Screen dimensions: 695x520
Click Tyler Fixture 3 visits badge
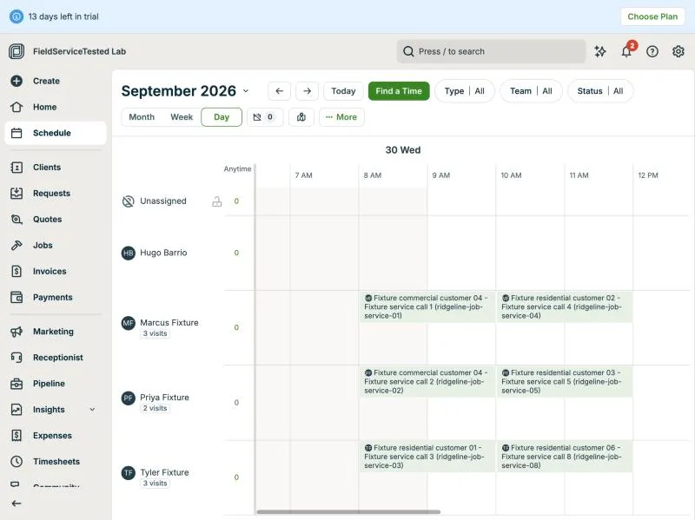(x=156, y=484)
